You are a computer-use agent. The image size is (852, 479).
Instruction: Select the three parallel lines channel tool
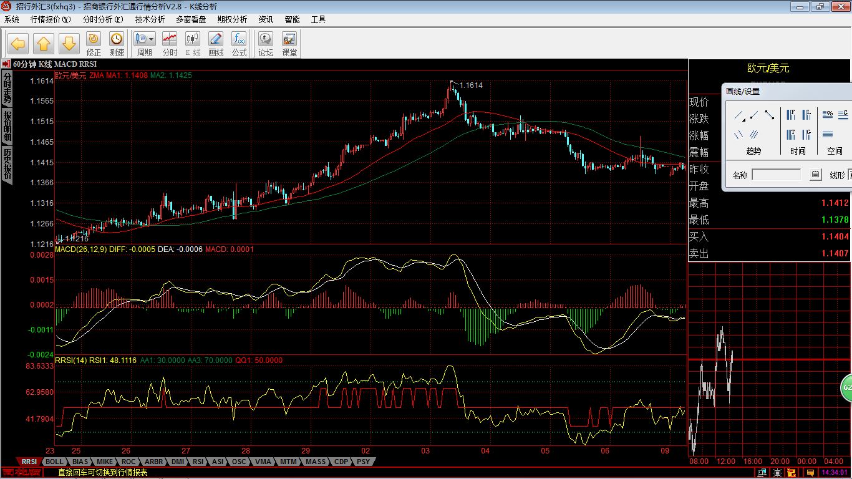pyautogui.click(x=753, y=135)
